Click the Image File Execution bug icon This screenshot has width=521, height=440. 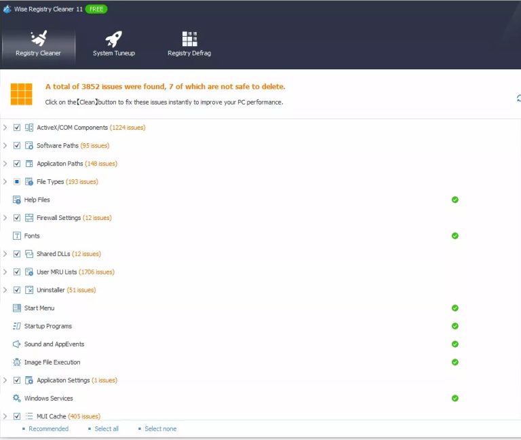17,362
